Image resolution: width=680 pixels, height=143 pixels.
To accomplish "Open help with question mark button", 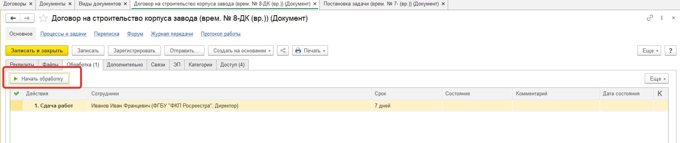I will click(x=671, y=50).
